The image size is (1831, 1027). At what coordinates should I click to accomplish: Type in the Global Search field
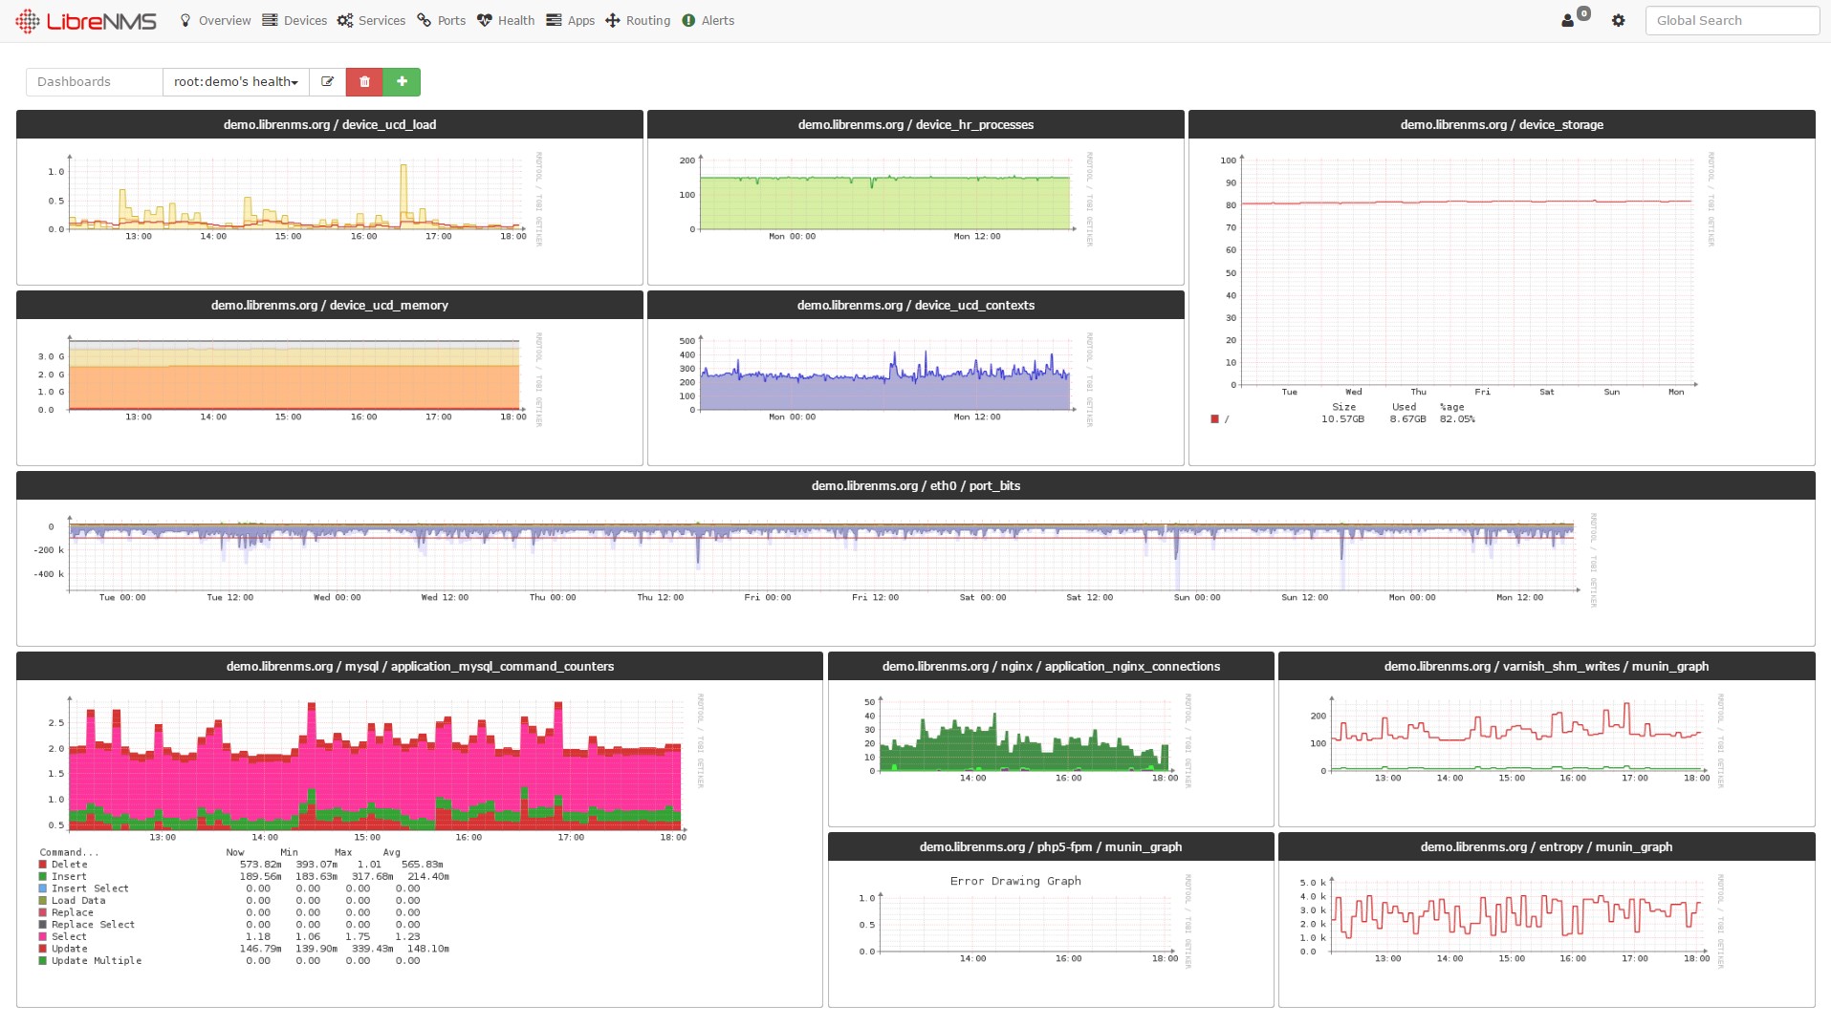[x=1732, y=21]
